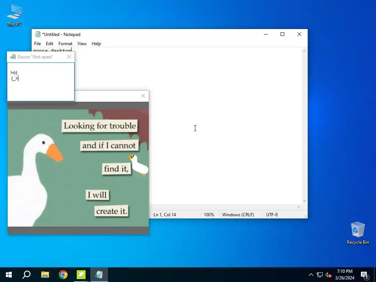Image resolution: width=376 pixels, height=282 pixels.
Task: Close the goose meme image window
Action: pyautogui.click(x=143, y=96)
